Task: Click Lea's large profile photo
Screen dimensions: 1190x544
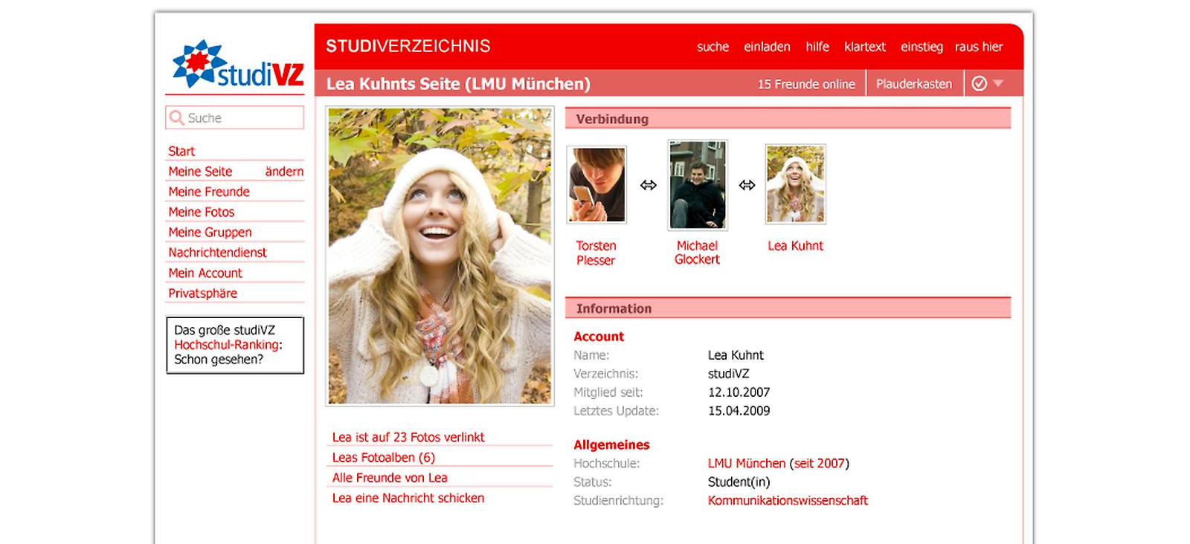Action: coord(440,256)
